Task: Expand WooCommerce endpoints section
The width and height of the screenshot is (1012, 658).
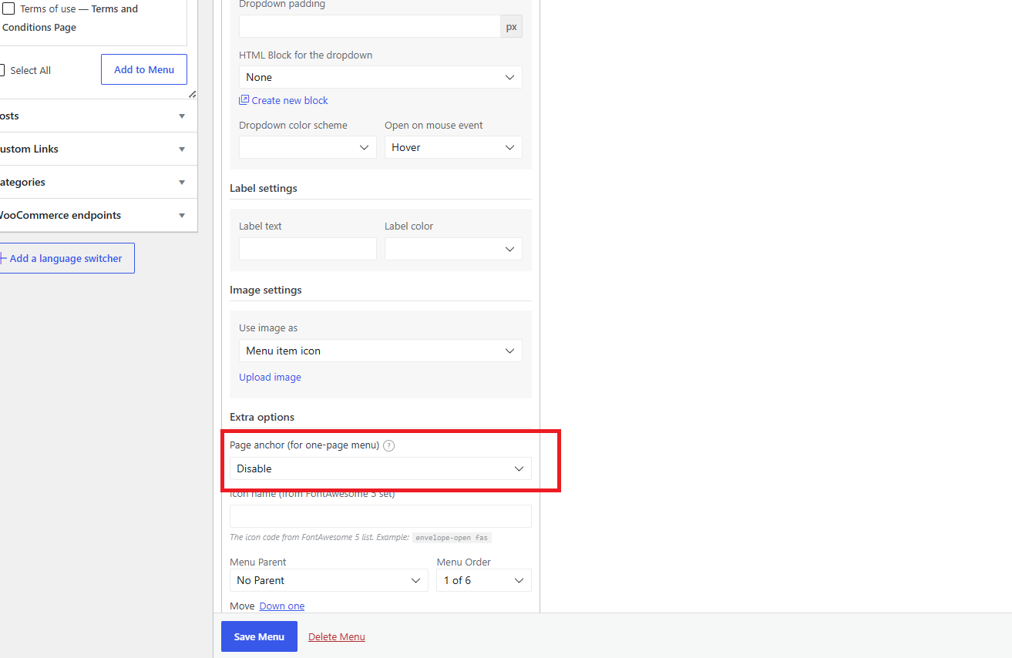Action: (98, 215)
